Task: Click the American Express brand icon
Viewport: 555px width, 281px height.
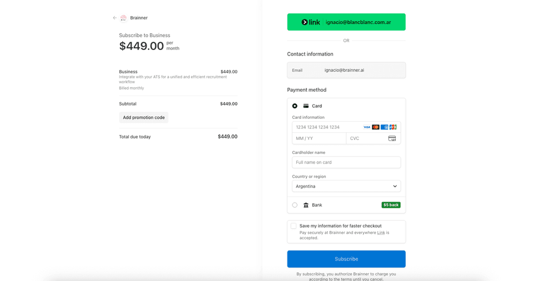Action: (384, 127)
